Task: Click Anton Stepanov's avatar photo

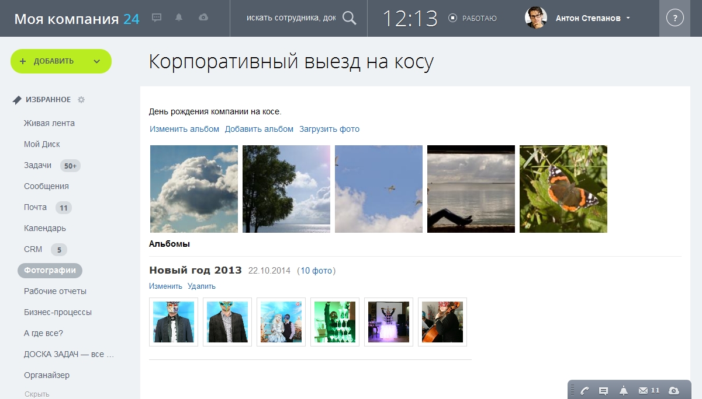Action: click(536, 18)
